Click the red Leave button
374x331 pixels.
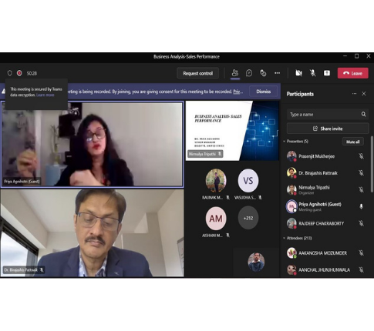point(353,73)
